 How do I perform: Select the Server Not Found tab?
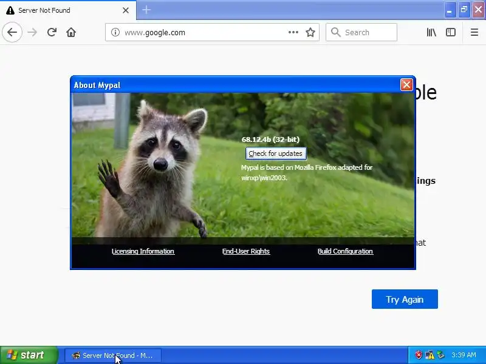pyautogui.click(x=68, y=10)
